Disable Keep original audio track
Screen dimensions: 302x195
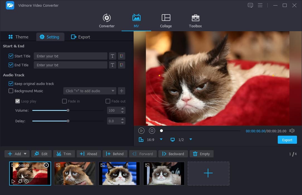click(x=11, y=84)
